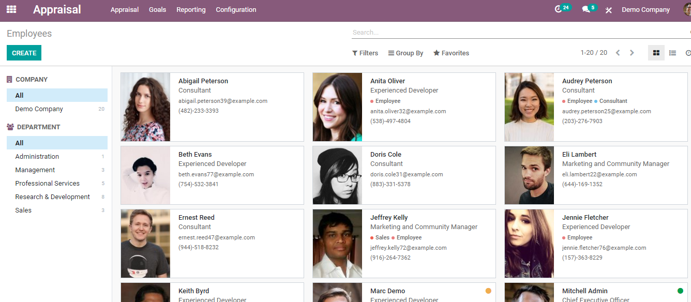Click the Search input field

pyautogui.click(x=520, y=33)
